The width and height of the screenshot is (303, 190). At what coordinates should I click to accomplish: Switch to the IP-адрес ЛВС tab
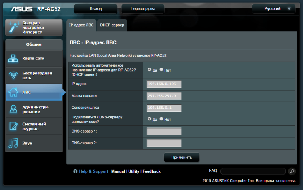(81, 25)
